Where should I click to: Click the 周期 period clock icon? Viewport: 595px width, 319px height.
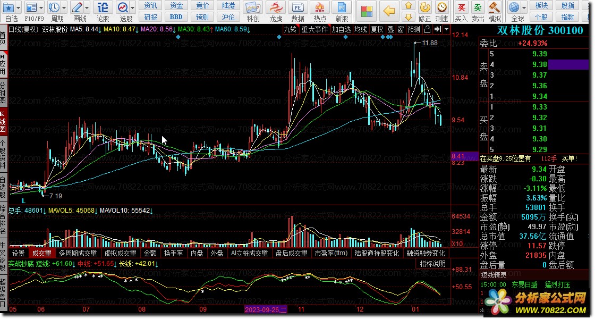(54, 7)
